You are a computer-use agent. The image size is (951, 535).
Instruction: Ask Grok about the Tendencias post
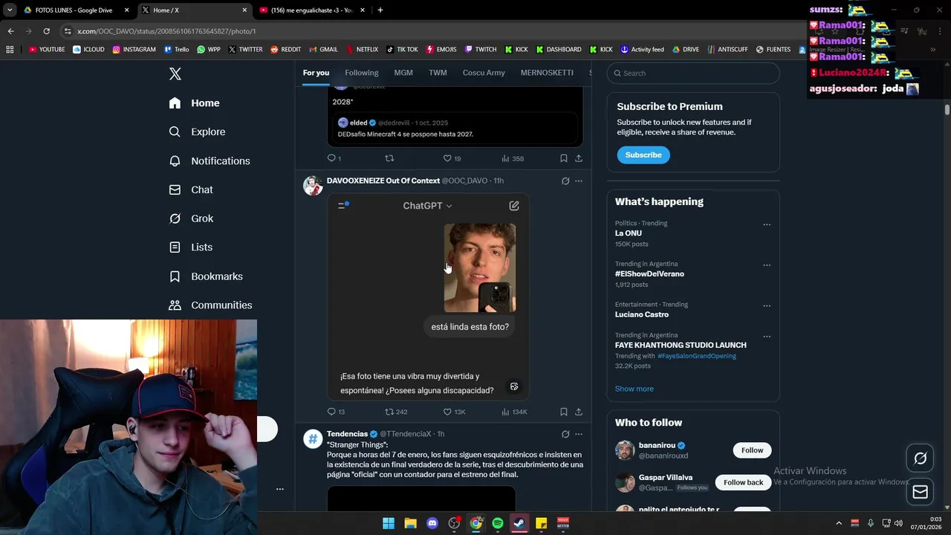point(565,434)
